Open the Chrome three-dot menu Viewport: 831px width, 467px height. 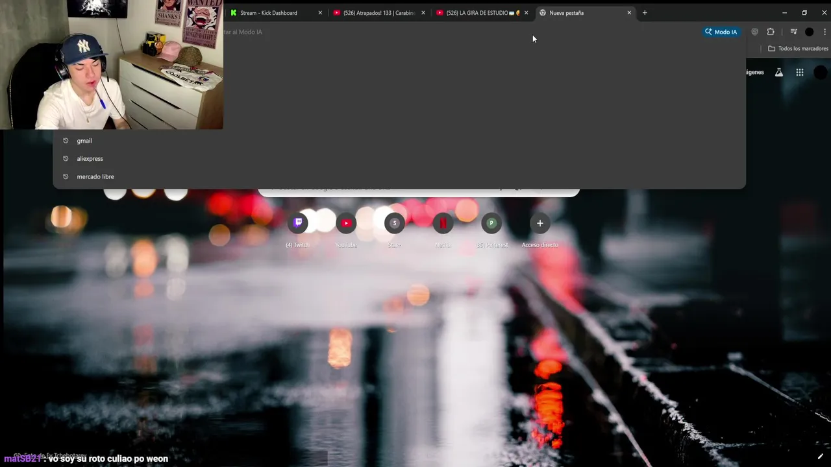[x=825, y=32]
